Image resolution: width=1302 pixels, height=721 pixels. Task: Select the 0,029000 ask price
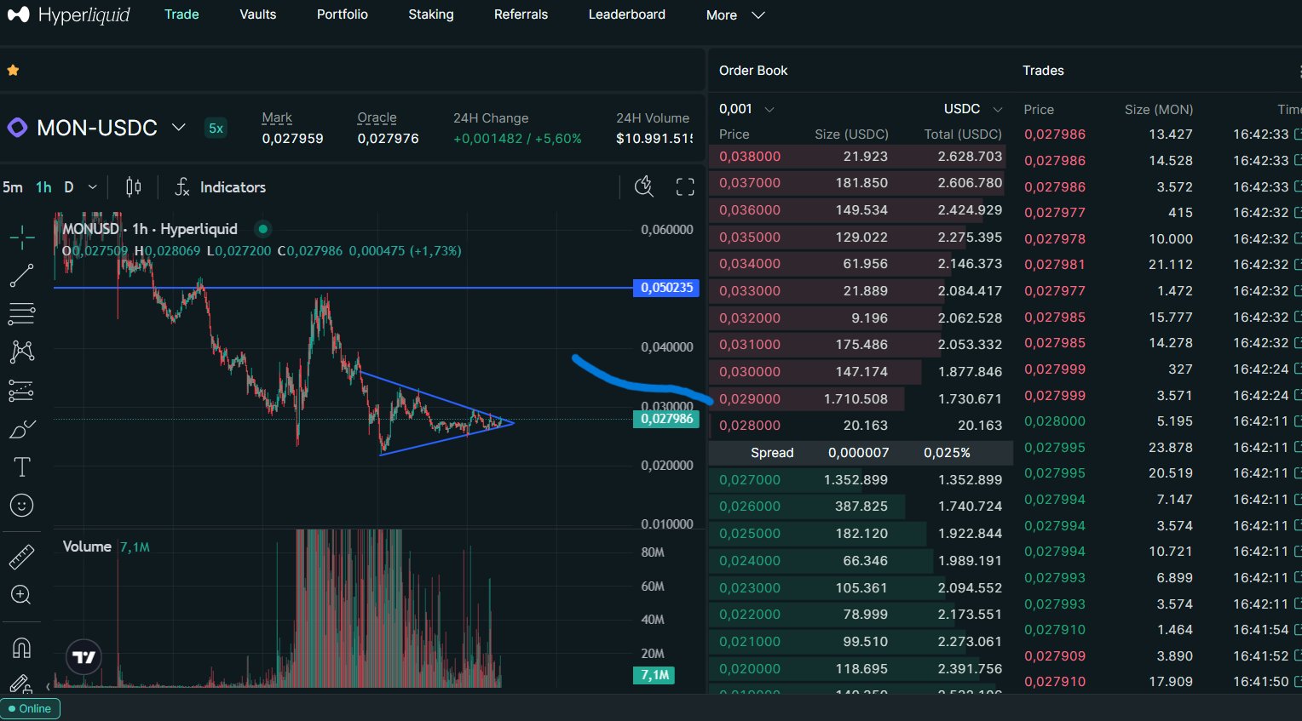click(x=750, y=398)
